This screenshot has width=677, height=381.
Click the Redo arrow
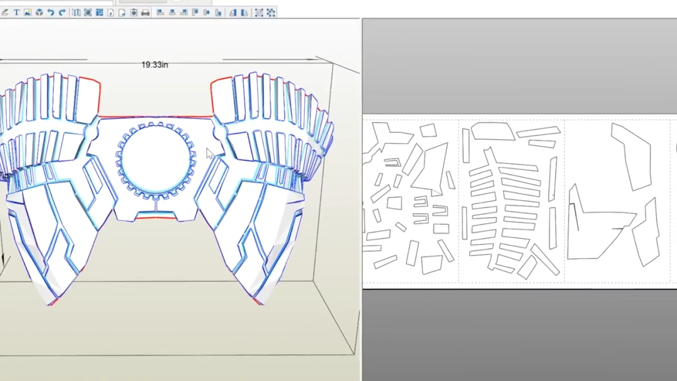62,13
